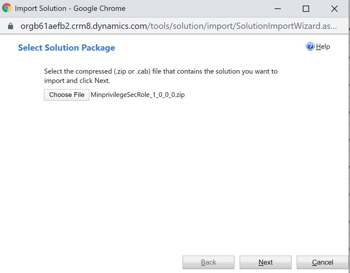Open the Help link

(x=323, y=47)
